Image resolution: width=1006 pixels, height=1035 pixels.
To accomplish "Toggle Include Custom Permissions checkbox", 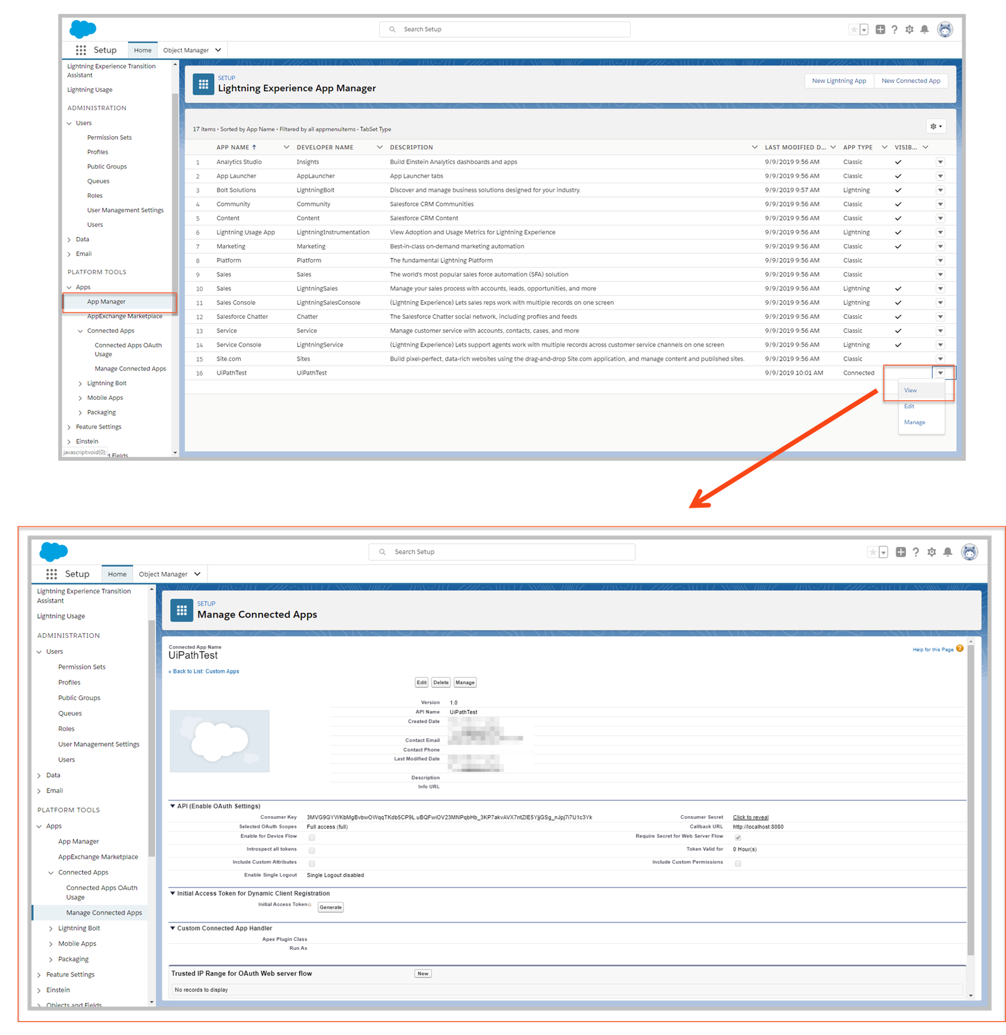I will pyautogui.click(x=738, y=863).
